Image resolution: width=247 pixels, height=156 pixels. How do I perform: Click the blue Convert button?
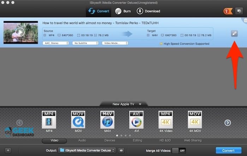pos(228,150)
